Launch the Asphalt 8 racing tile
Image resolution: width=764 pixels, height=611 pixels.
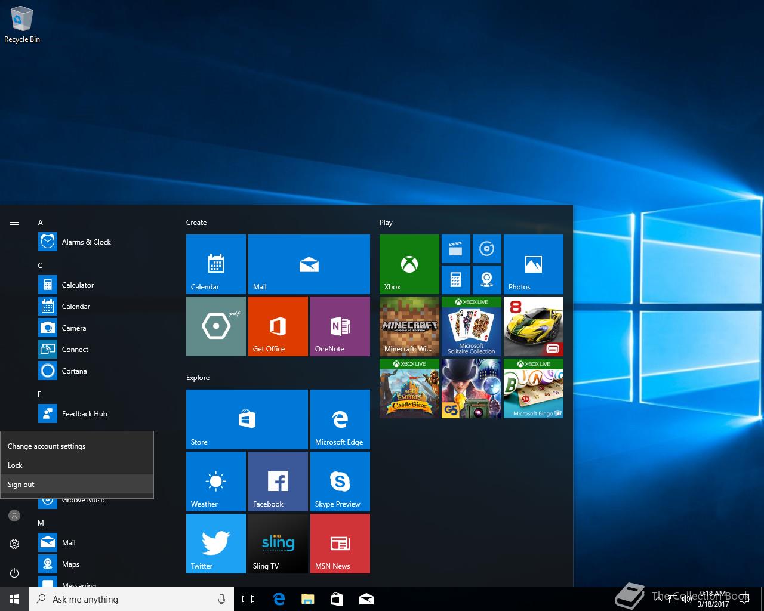pyautogui.click(x=534, y=326)
